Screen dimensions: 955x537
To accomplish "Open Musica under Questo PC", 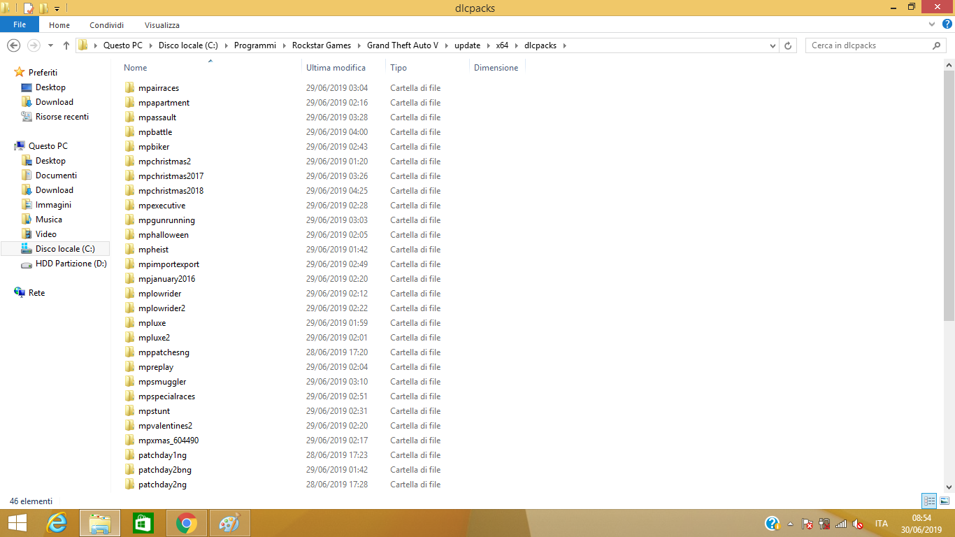I will [48, 220].
